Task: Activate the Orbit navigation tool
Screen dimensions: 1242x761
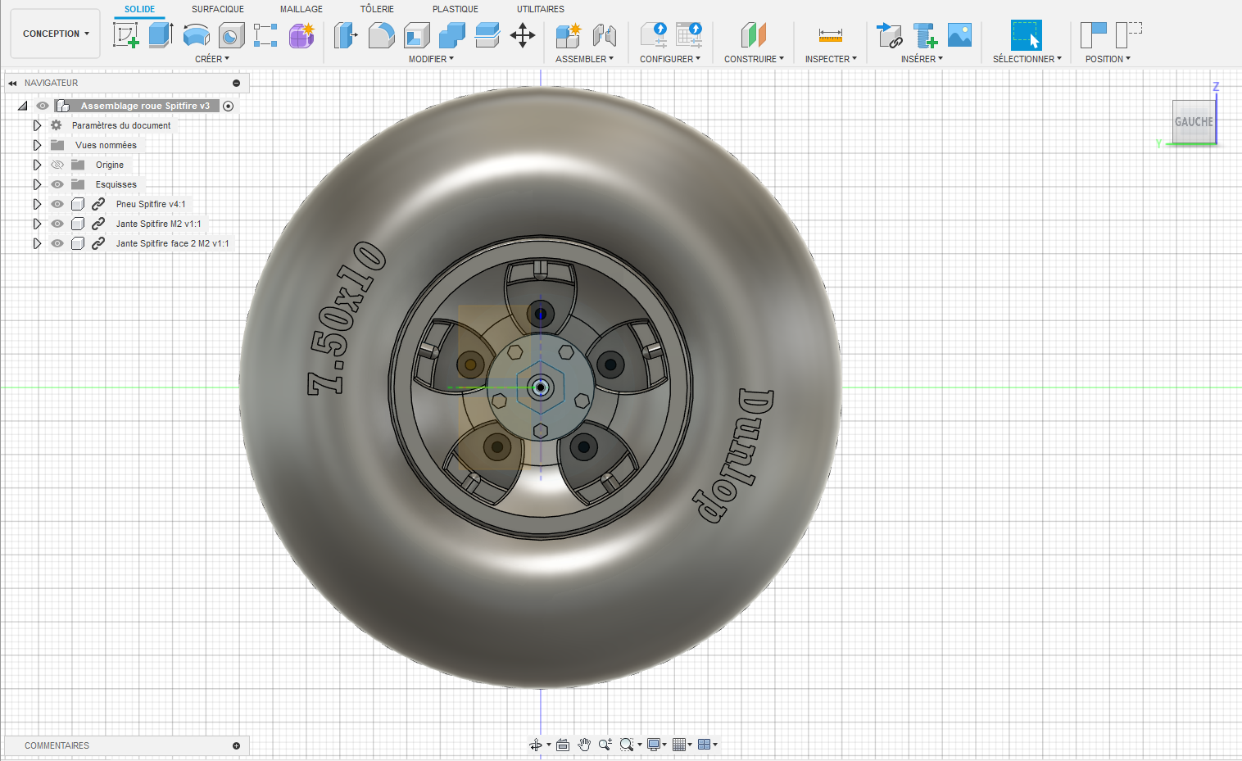Action: click(x=535, y=745)
